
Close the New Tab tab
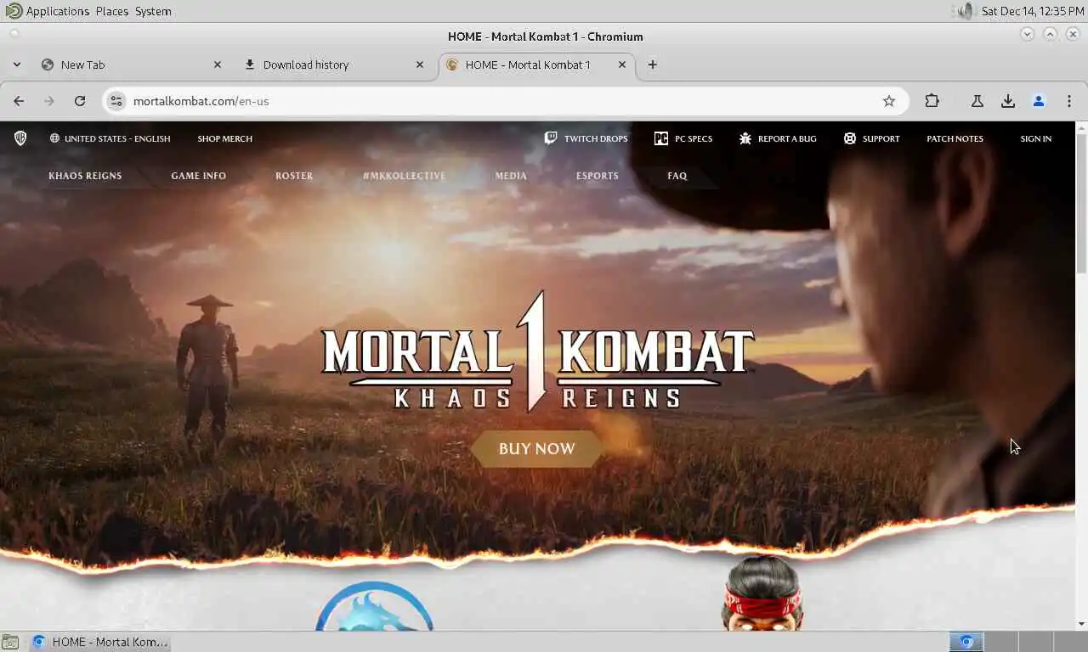(x=217, y=65)
